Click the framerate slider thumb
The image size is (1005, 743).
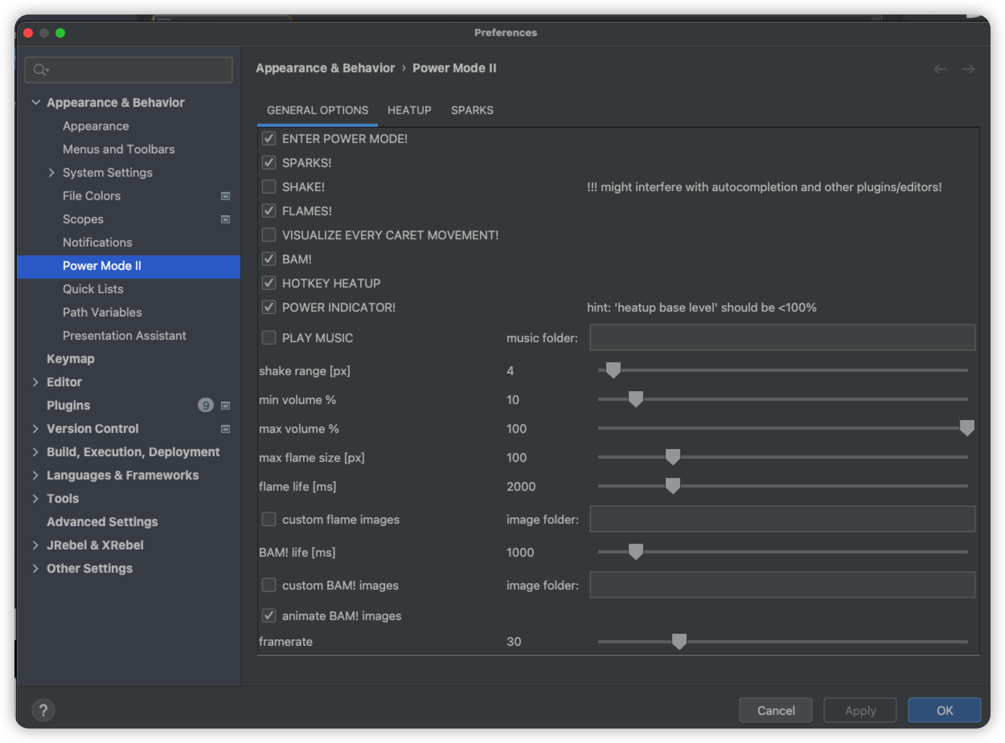(x=679, y=641)
